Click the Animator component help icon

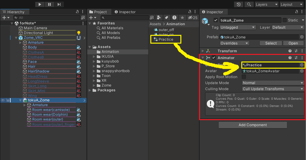pyautogui.click(x=290, y=58)
